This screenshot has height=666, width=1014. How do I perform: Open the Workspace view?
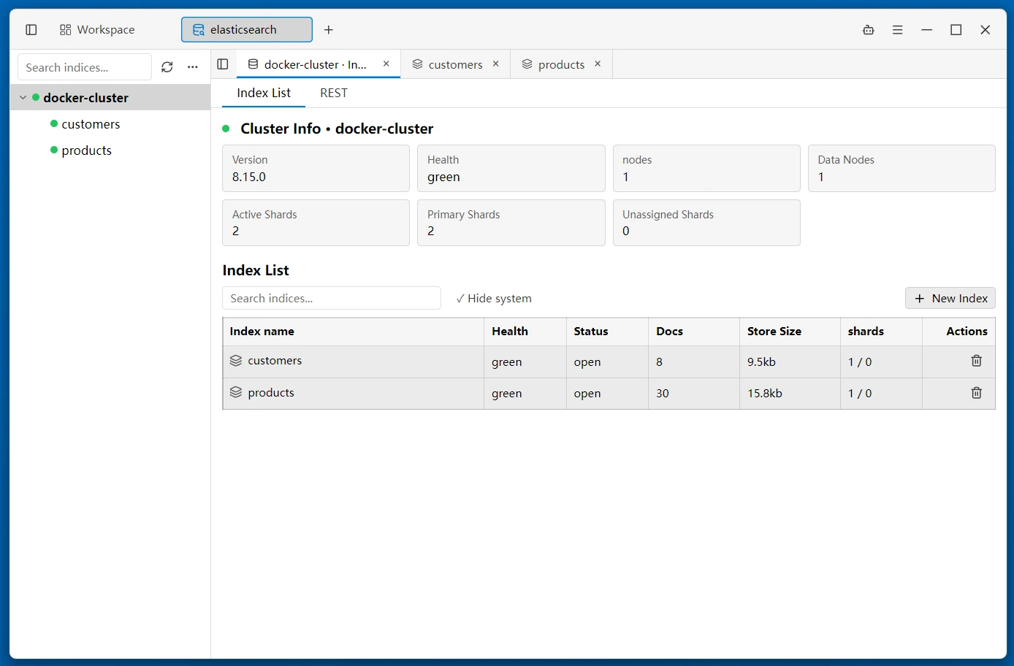click(x=97, y=30)
